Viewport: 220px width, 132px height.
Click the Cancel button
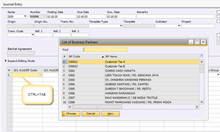pos(91,114)
